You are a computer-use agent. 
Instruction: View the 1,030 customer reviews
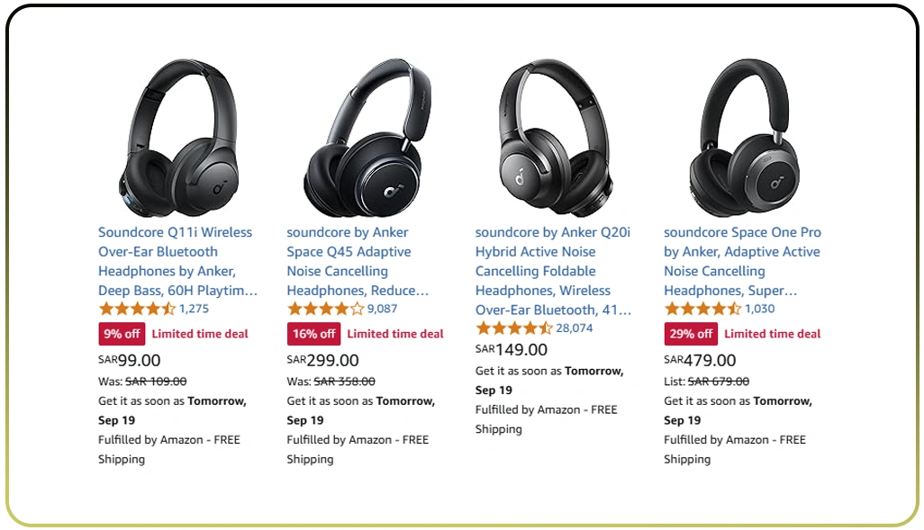[x=759, y=309]
